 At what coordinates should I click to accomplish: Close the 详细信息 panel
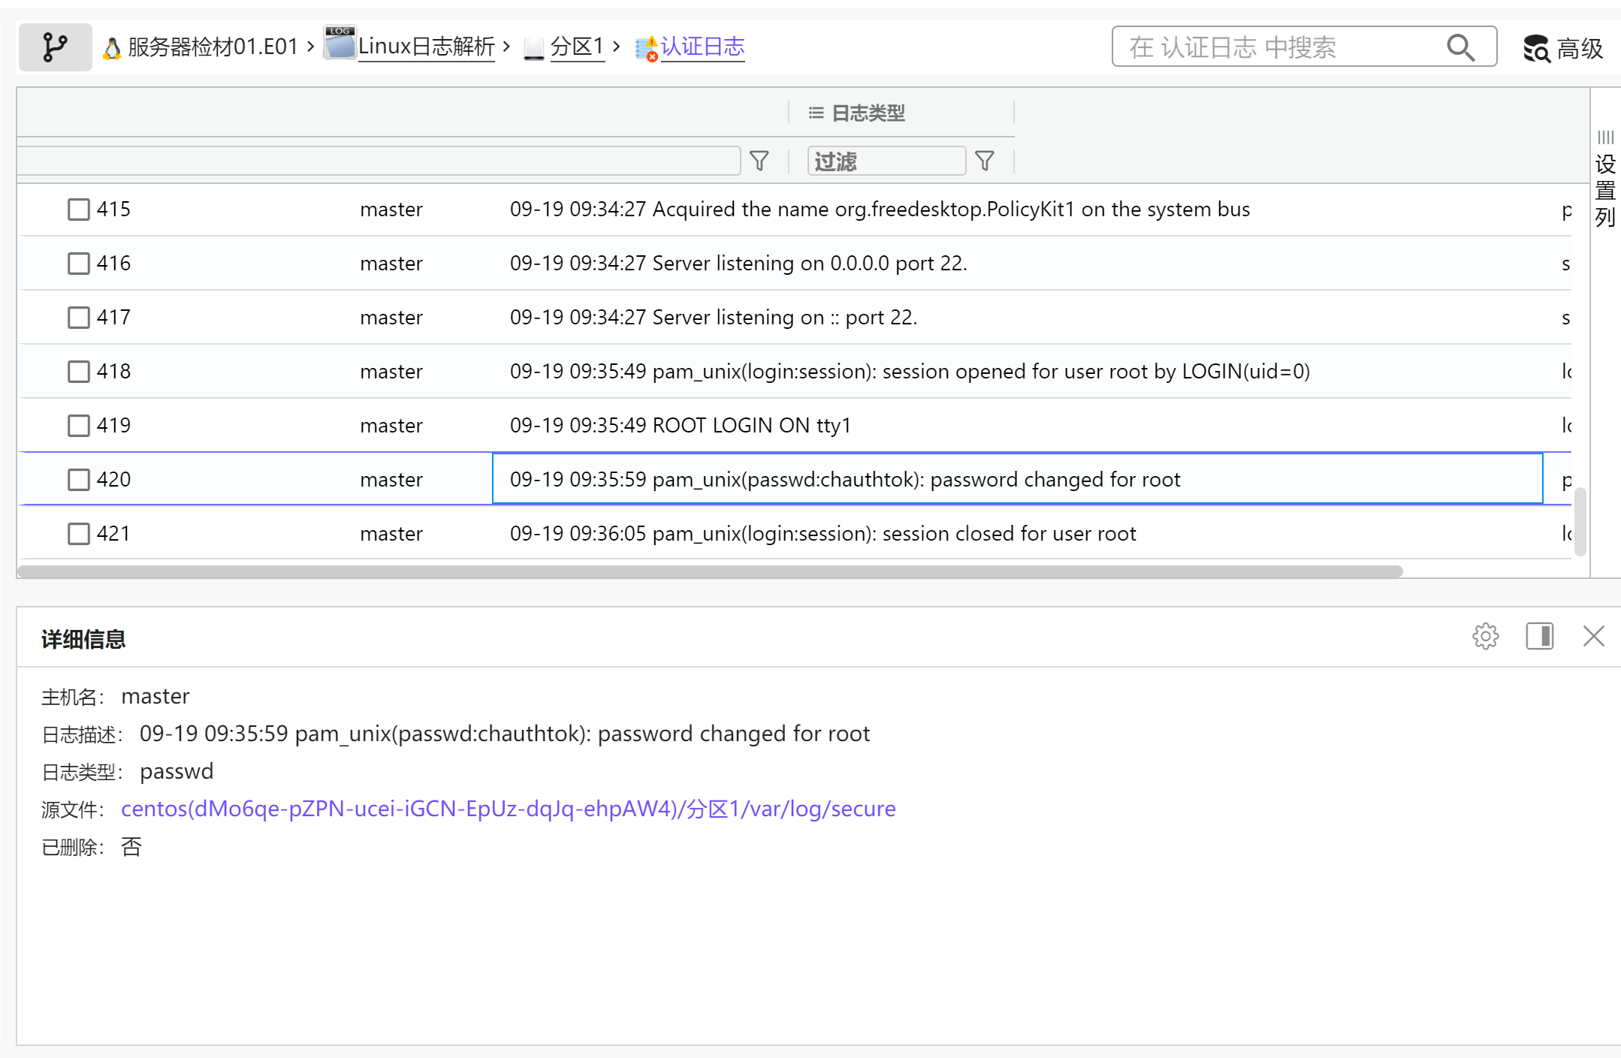[1593, 637]
